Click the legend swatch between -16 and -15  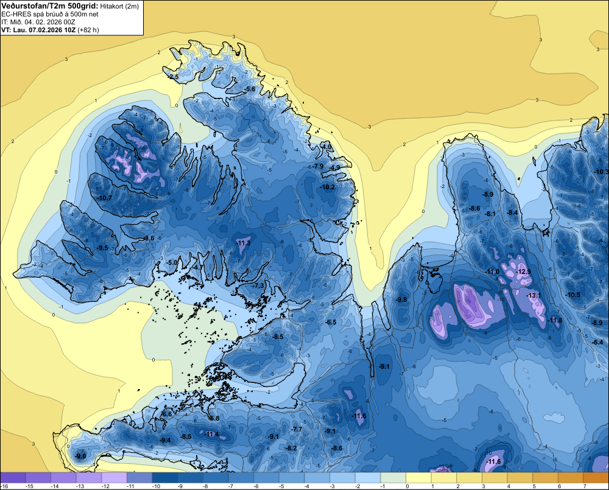[13, 477]
